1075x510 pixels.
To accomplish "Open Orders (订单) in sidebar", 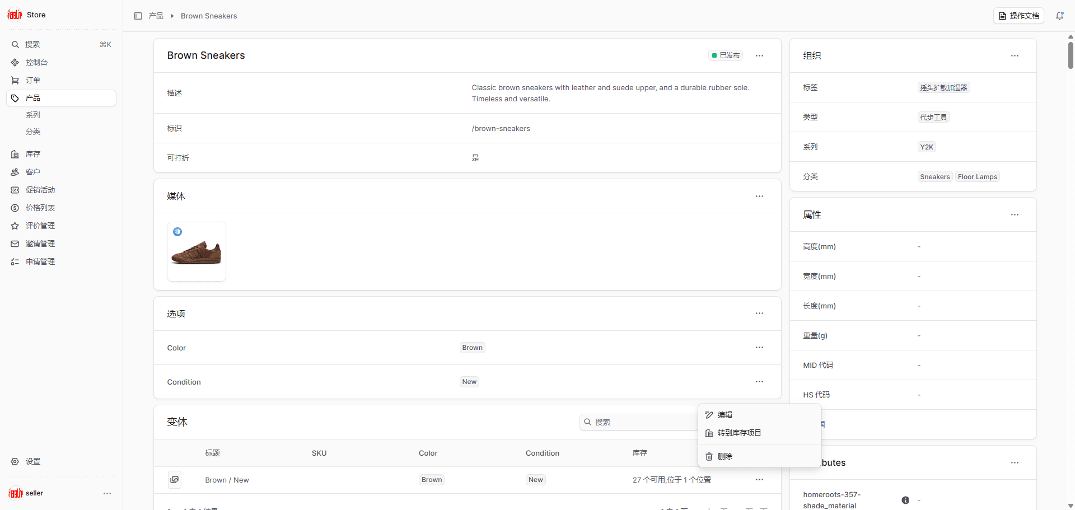I will (x=33, y=80).
